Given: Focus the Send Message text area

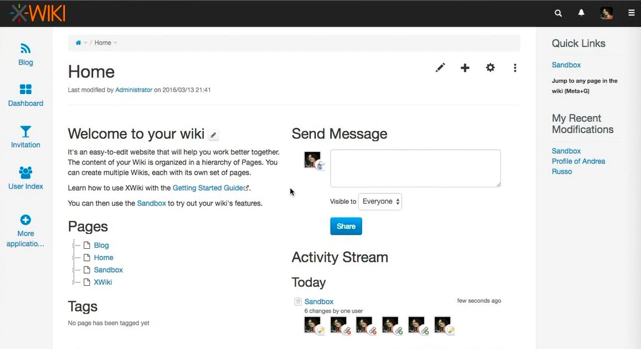Looking at the screenshot, I should (416, 169).
